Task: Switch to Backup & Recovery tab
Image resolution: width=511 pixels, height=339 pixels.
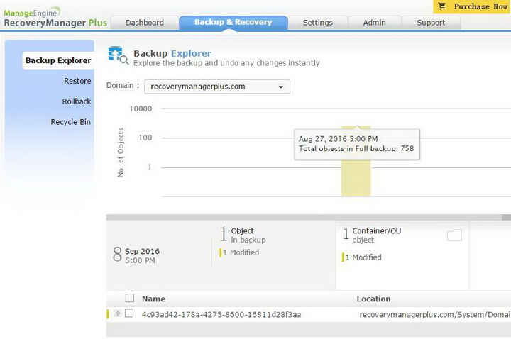Action: tap(233, 23)
